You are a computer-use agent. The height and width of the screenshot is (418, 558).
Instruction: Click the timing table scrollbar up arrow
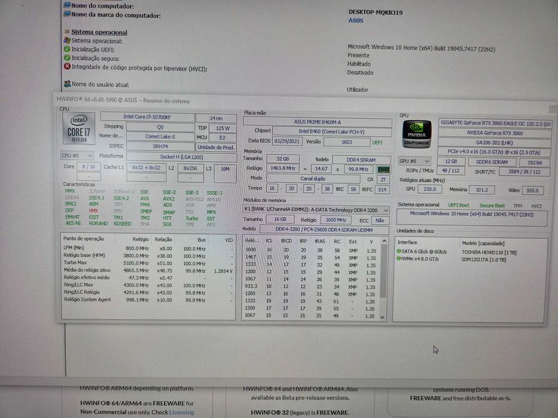point(383,241)
